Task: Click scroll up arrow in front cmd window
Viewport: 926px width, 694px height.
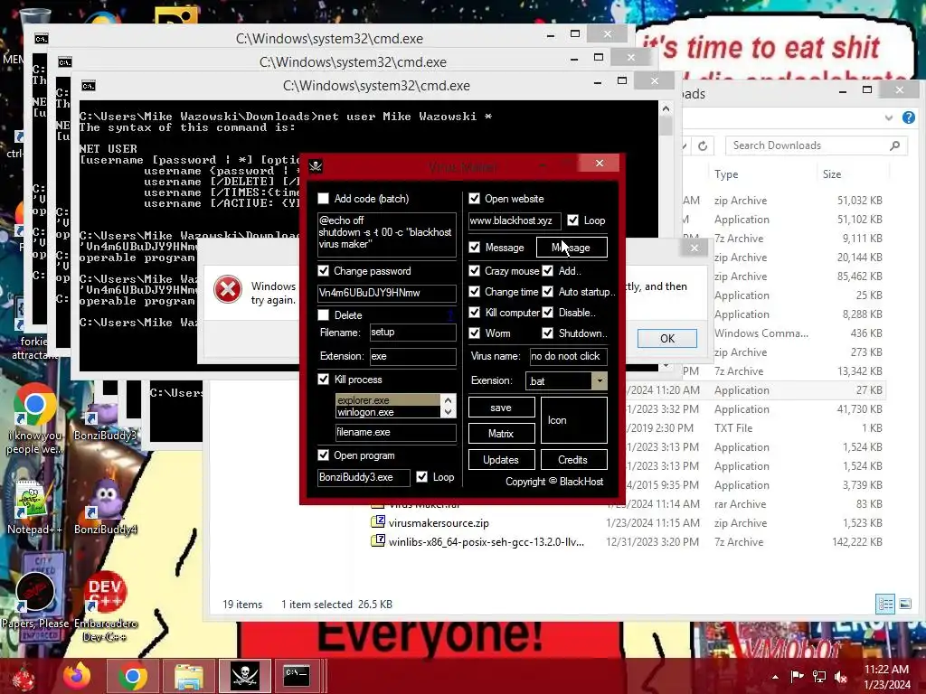Action: [666, 108]
